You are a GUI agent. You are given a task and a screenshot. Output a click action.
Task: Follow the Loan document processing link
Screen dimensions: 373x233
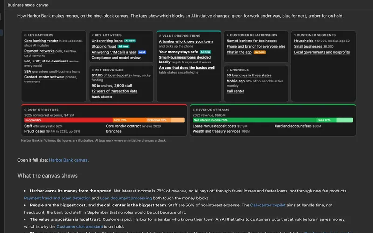pyautogui.click(x=126, y=198)
